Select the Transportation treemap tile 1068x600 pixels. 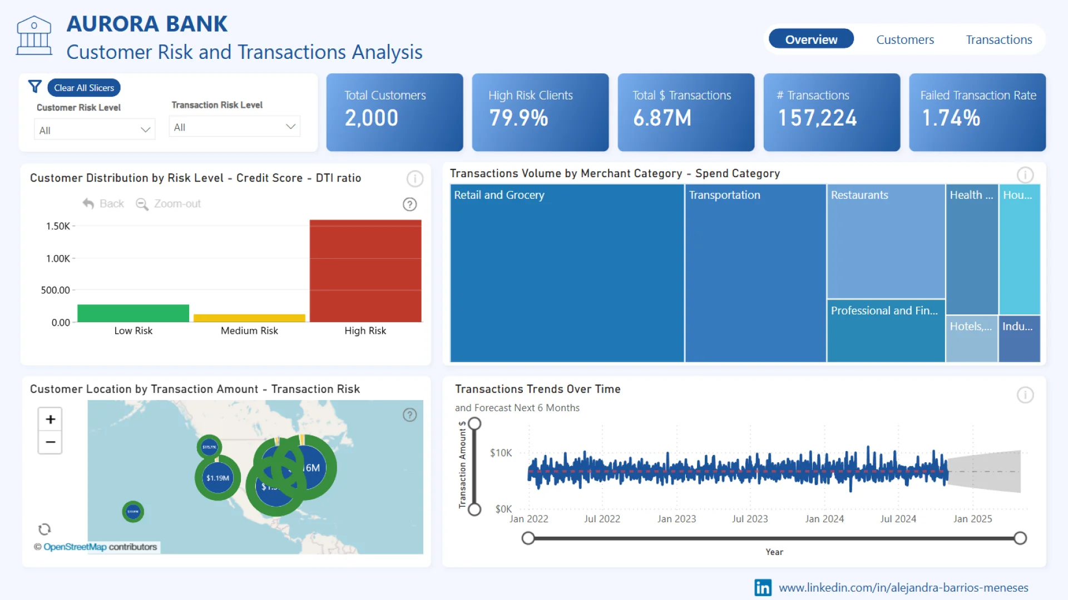click(755, 273)
